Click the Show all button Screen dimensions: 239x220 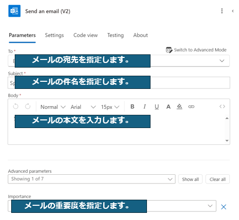[x=190, y=179]
